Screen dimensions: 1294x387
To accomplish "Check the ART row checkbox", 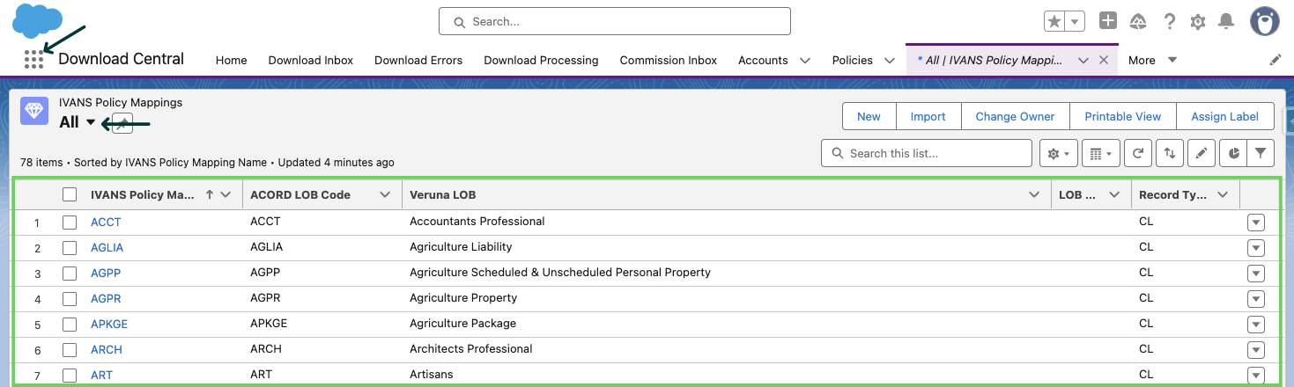I will coord(70,376).
